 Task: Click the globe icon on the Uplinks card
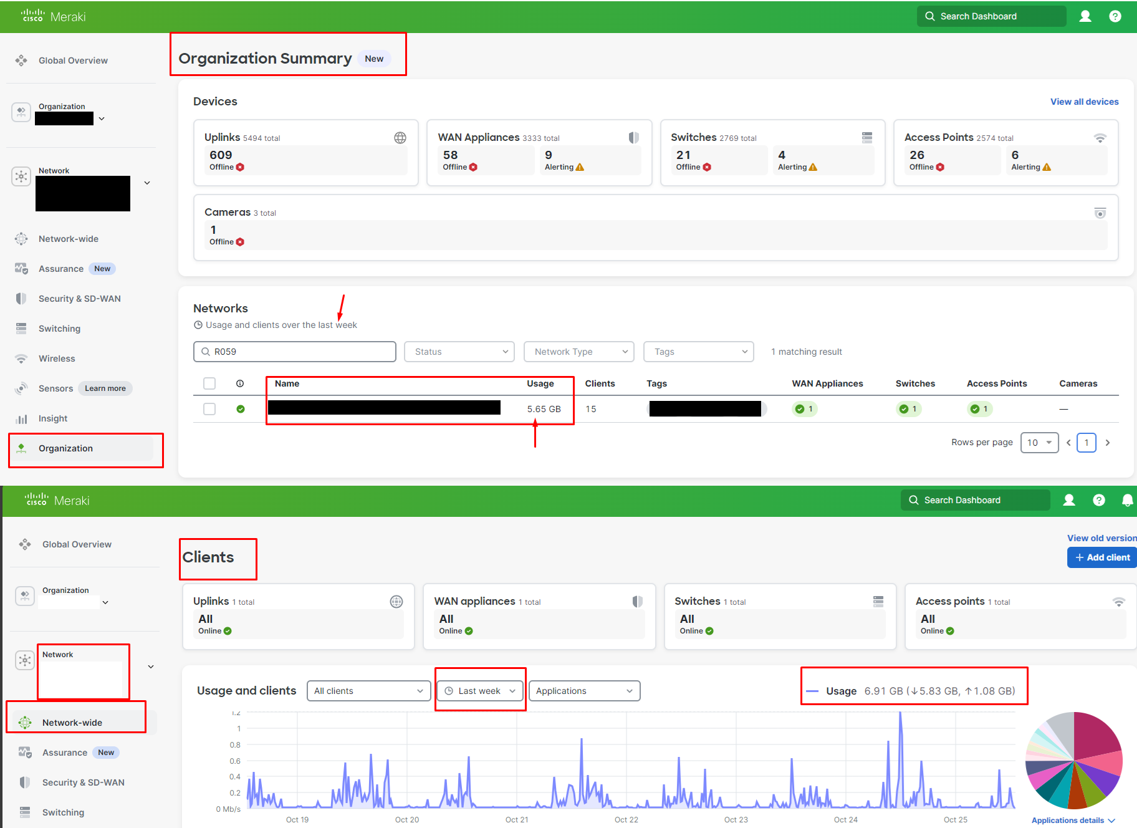(400, 137)
